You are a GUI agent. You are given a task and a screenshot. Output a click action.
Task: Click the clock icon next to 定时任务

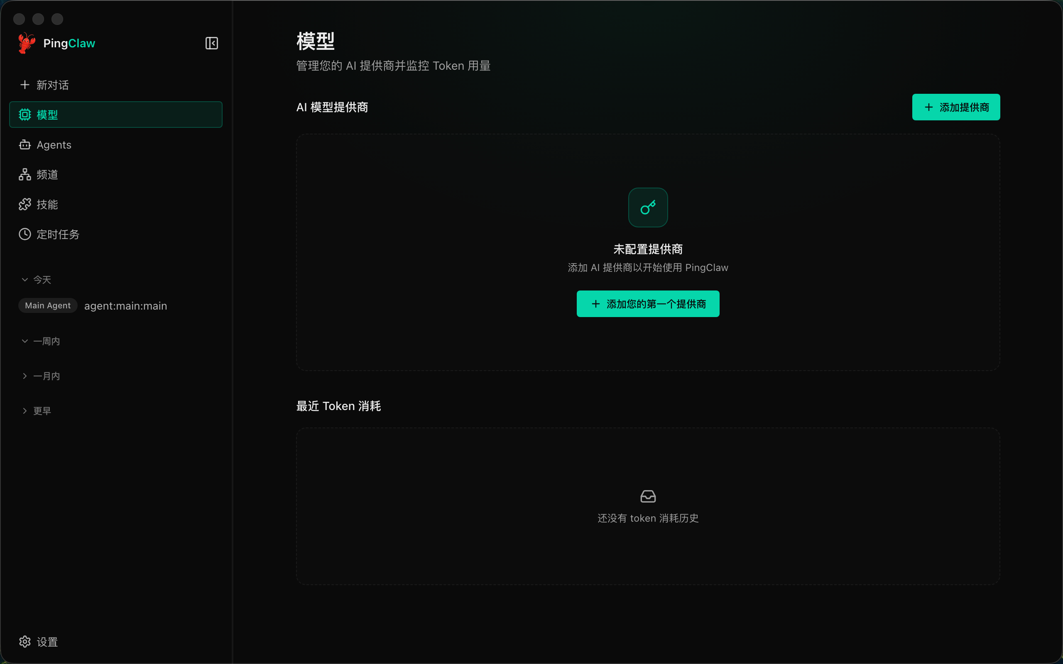pos(25,234)
